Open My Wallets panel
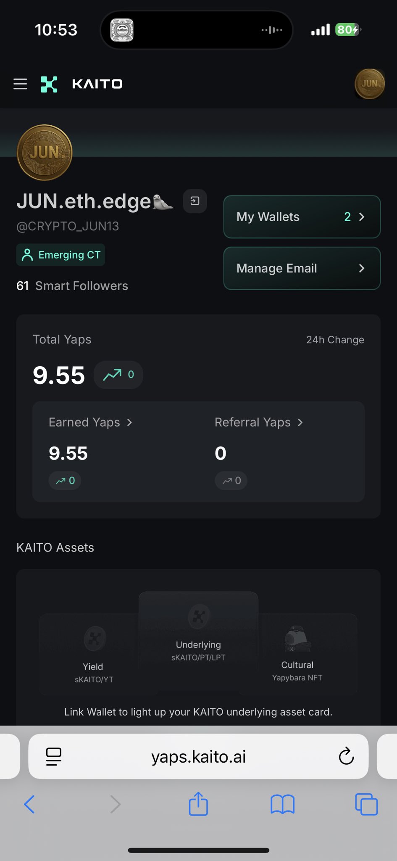The width and height of the screenshot is (397, 861). (x=302, y=217)
